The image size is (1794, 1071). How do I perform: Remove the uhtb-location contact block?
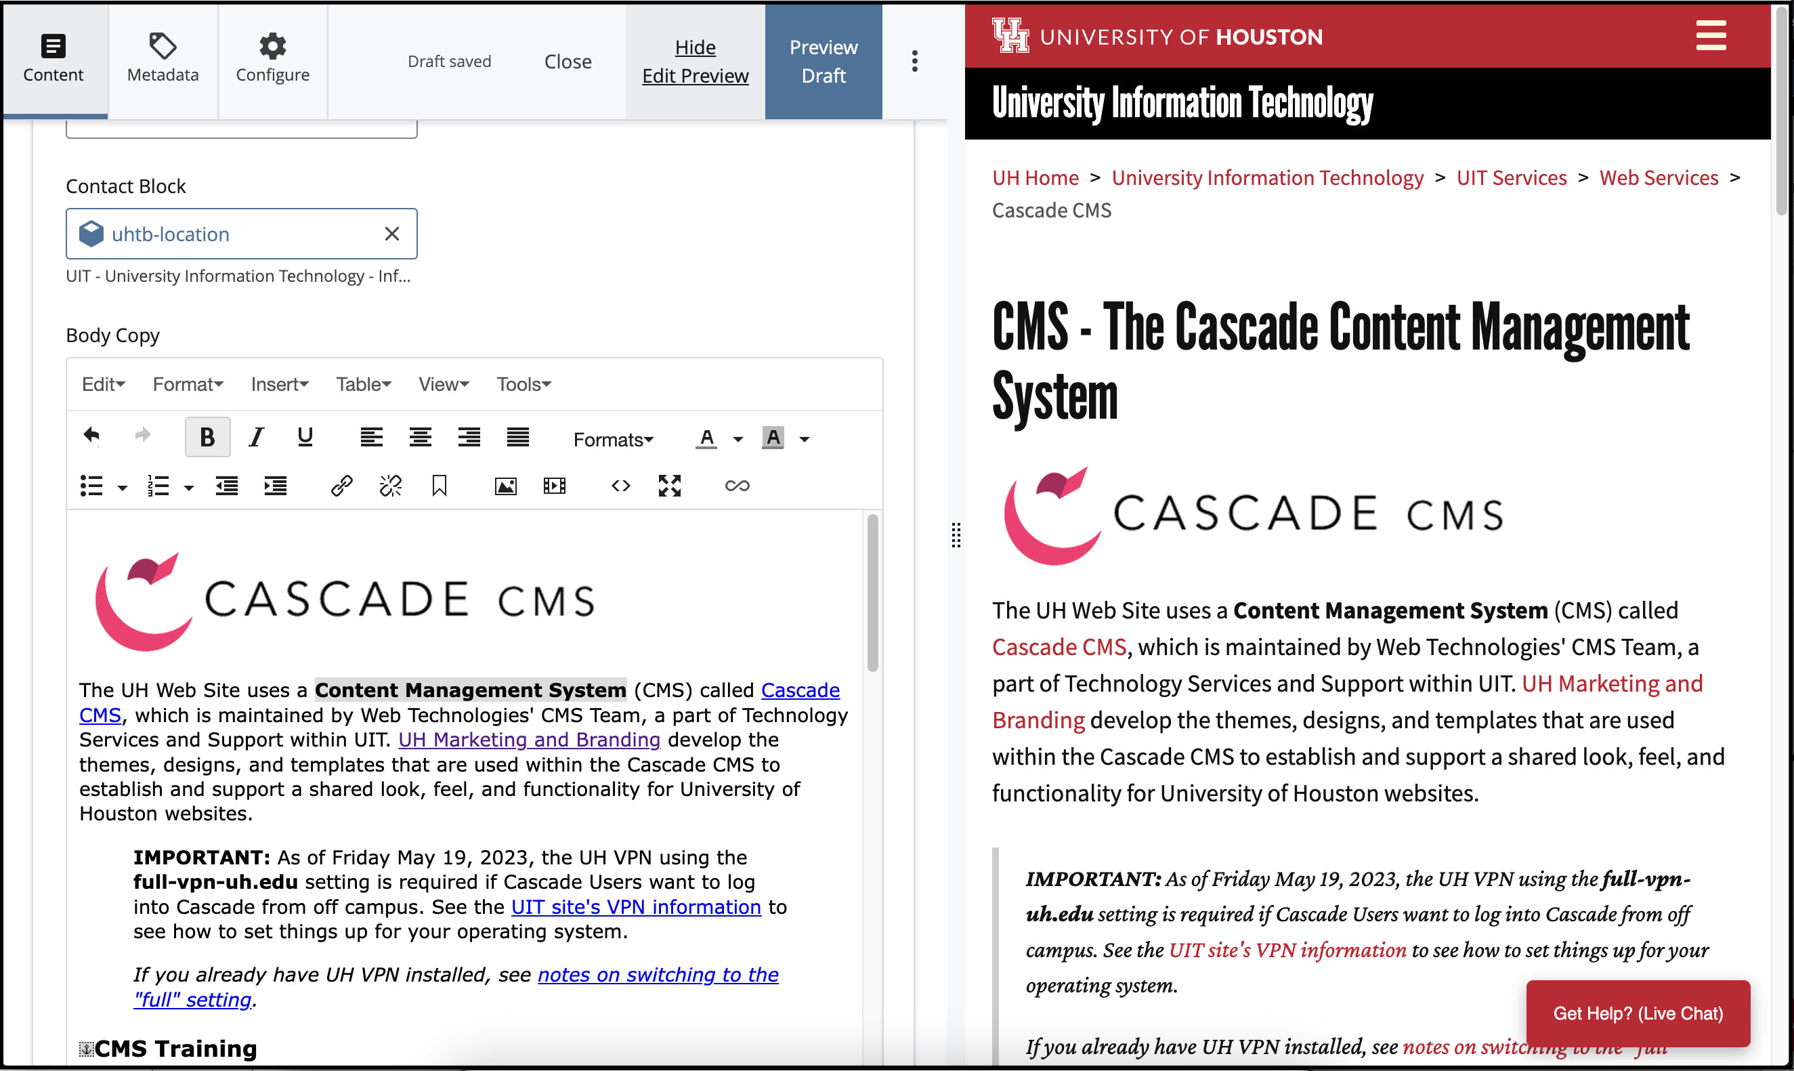pyautogui.click(x=391, y=234)
